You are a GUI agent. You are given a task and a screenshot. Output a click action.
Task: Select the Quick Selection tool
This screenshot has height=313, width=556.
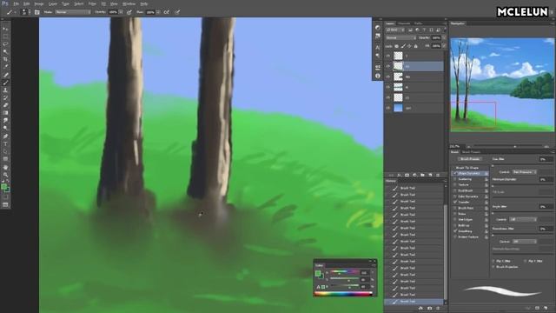(x=5, y=52)
